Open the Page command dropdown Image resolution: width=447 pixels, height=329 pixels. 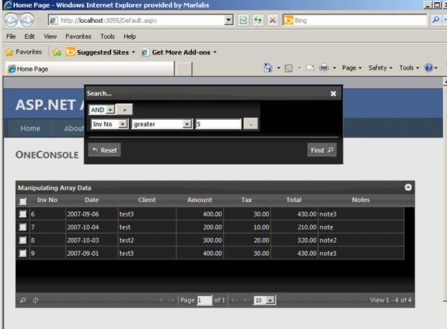point(352,68)
